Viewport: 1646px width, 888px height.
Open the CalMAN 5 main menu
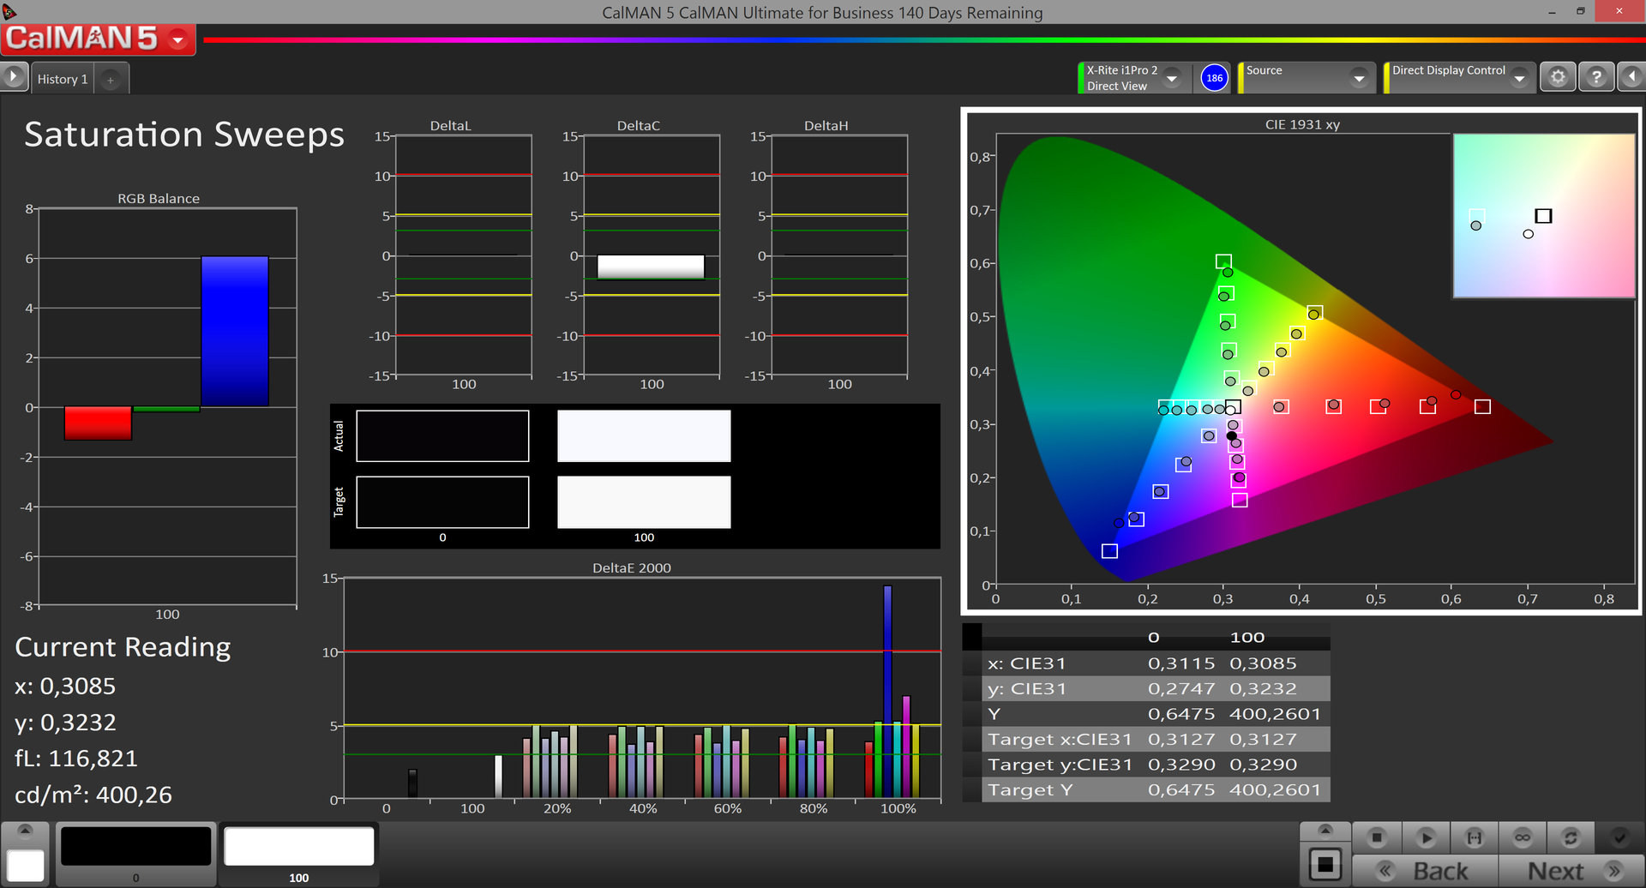coord(178,39)
